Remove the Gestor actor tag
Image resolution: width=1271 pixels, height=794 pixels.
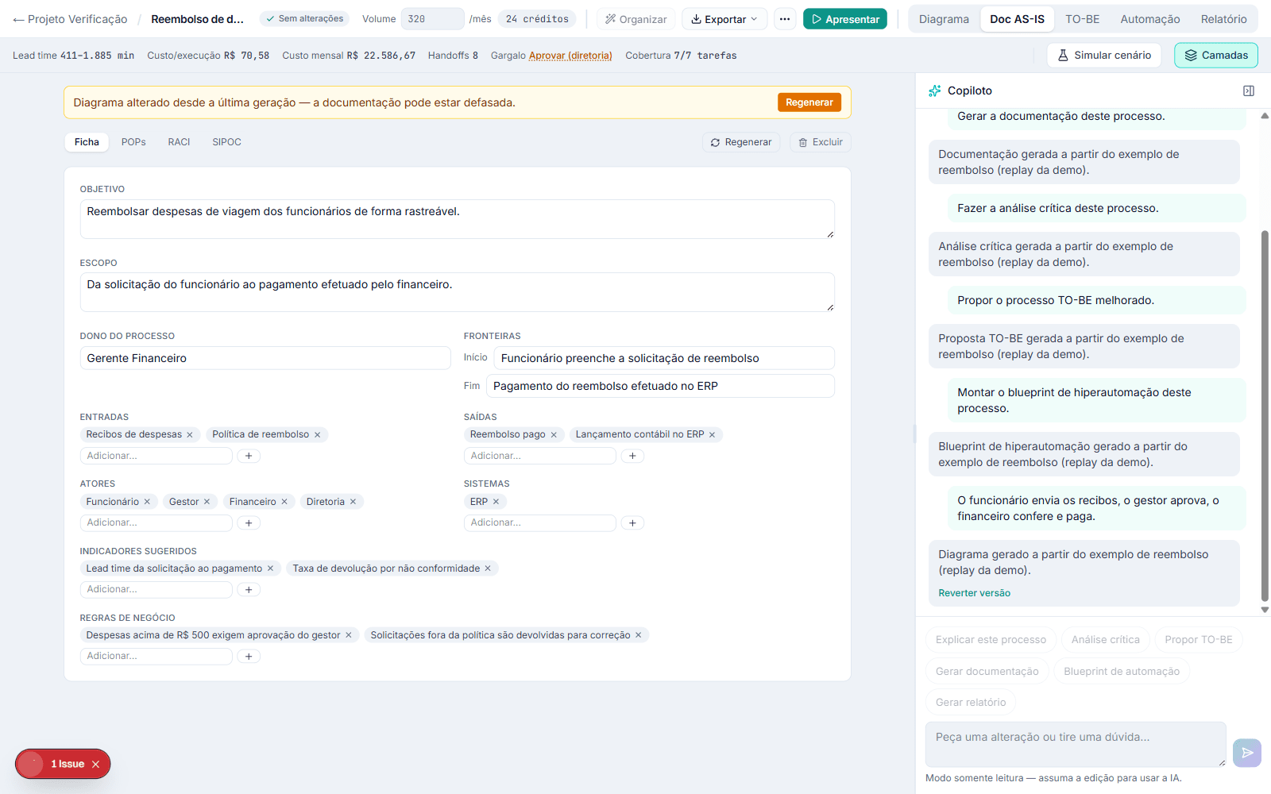click(x=207, y=502)
